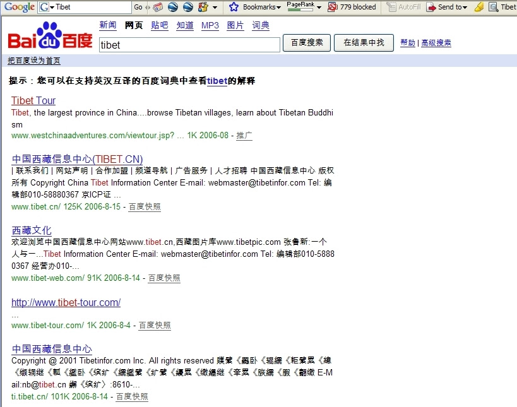Open the http://www.tibet-tour.com/ result link
Screen dimensions: 517x407
(x=66, y=302)
